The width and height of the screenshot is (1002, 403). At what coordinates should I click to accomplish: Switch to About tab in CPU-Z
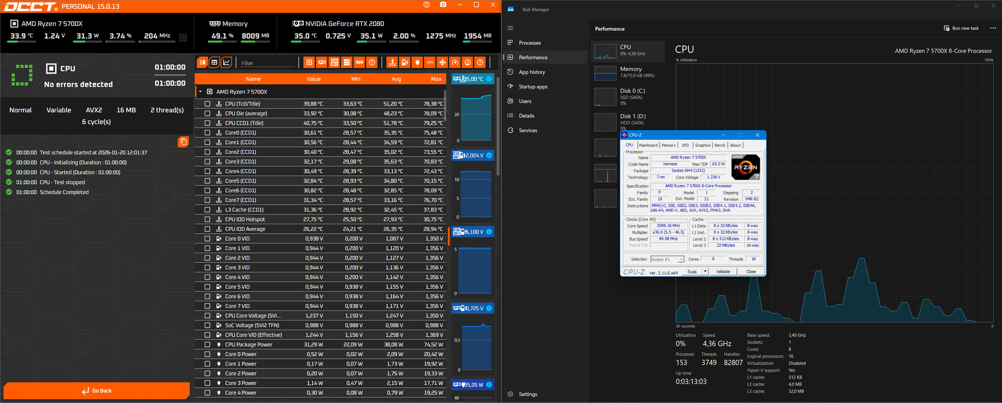point(735,145)
